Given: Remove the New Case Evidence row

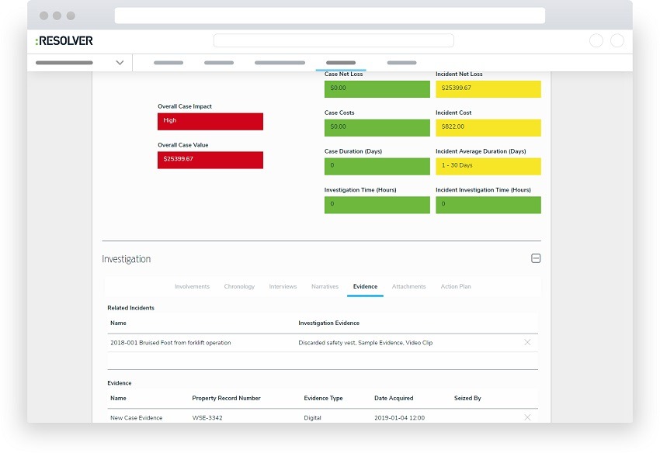Looking at the screenshot, I should 528,417.
